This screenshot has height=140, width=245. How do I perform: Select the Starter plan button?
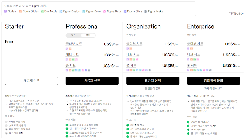tap(31, 81)
